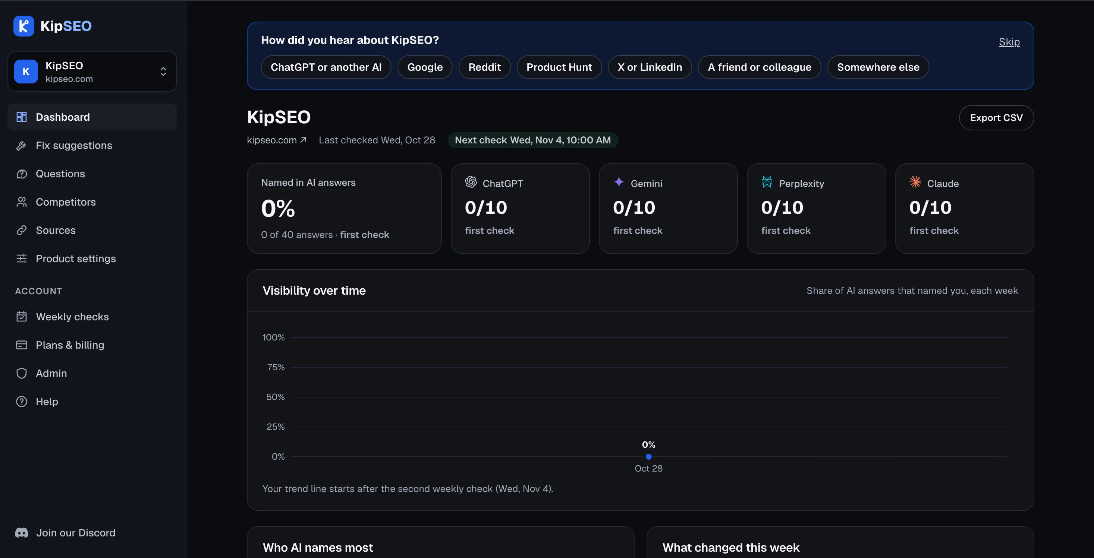Screen dimensions: 1094x558
Task: Choose 'ChatGPT or another AI' option
Action: pos(326,67)
